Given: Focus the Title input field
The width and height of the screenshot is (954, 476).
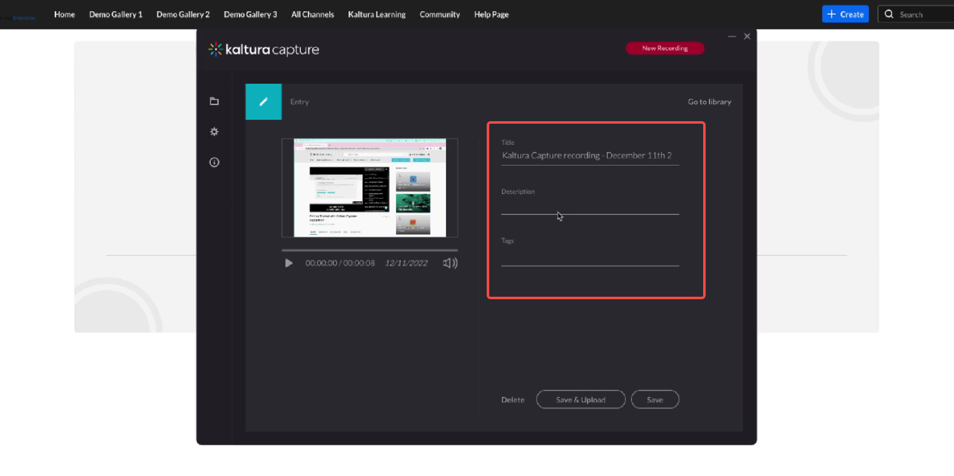Looking at the screenshot, I should 590,156.
